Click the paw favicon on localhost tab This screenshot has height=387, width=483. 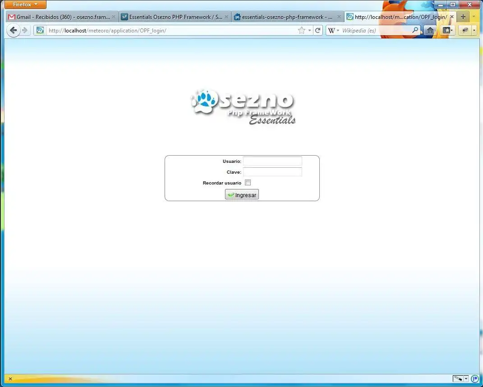pyautogui.click(x=350, y=17)
